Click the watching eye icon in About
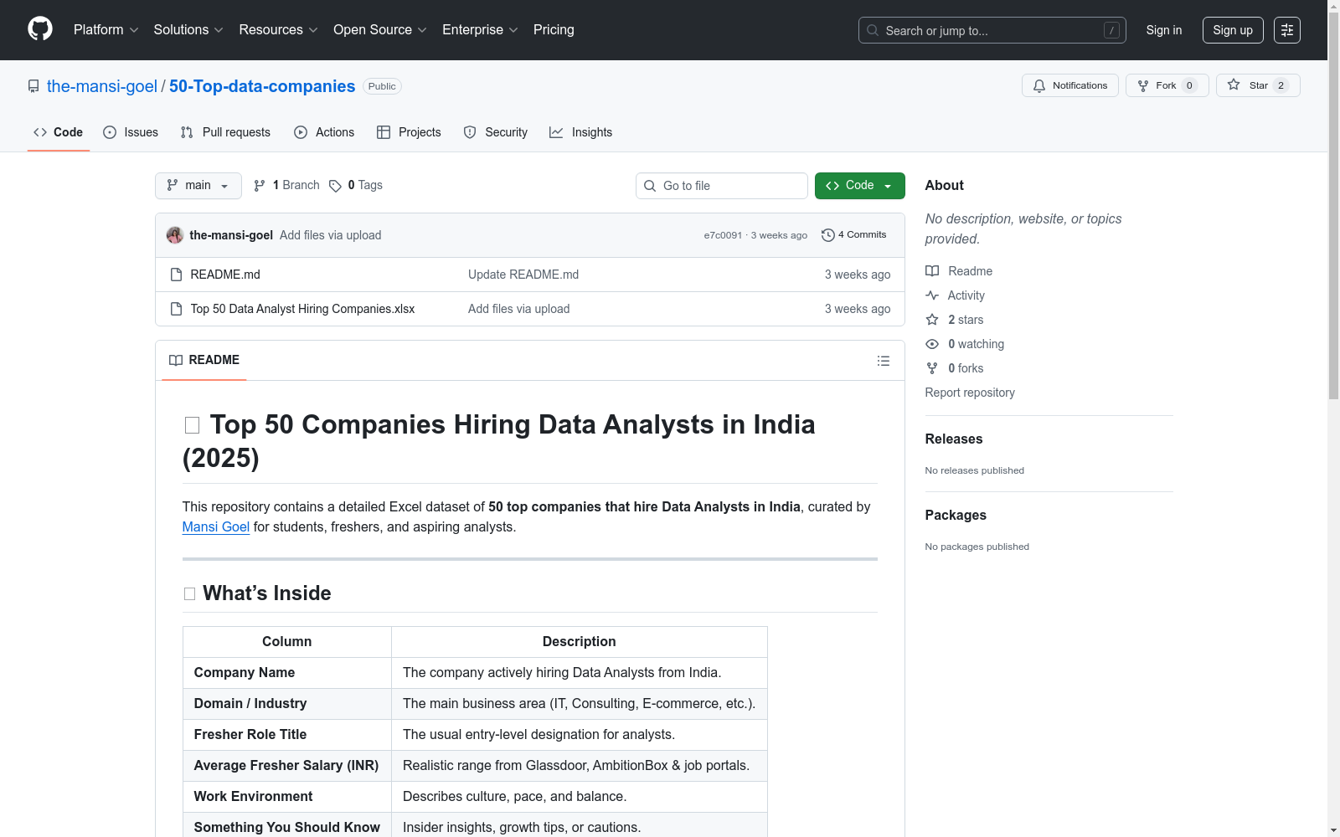 pos(932,344)
